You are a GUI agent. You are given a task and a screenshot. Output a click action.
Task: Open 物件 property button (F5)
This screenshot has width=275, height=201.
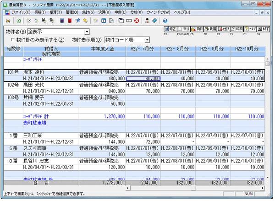[198, 28]
